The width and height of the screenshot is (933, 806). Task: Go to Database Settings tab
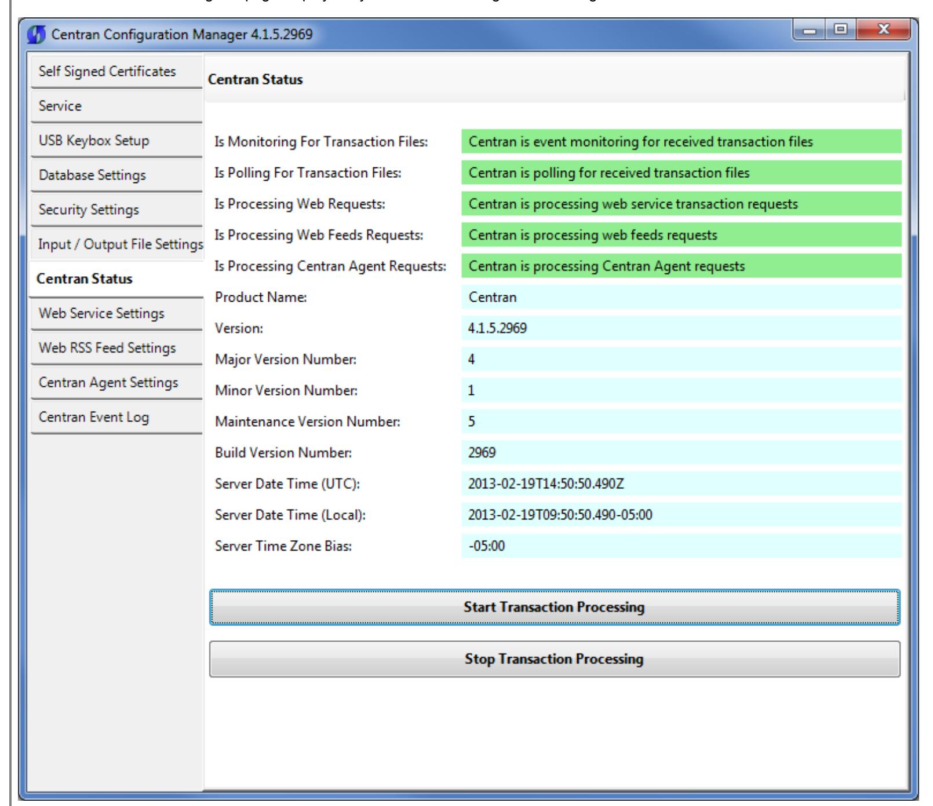tap(116, 175)
